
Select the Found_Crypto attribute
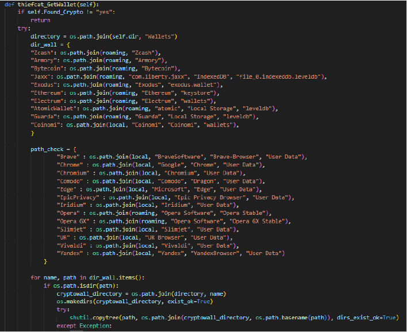point(63,12)
